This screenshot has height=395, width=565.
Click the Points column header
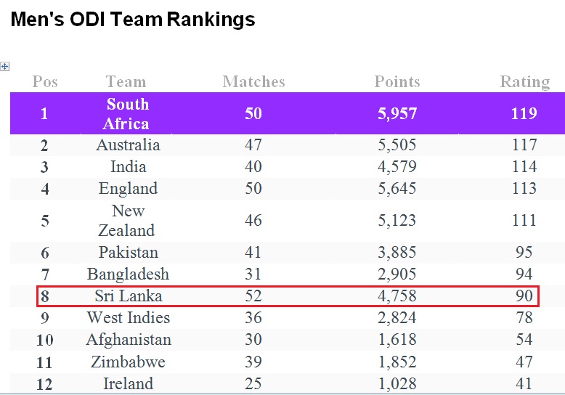click(x=397, y=82)
